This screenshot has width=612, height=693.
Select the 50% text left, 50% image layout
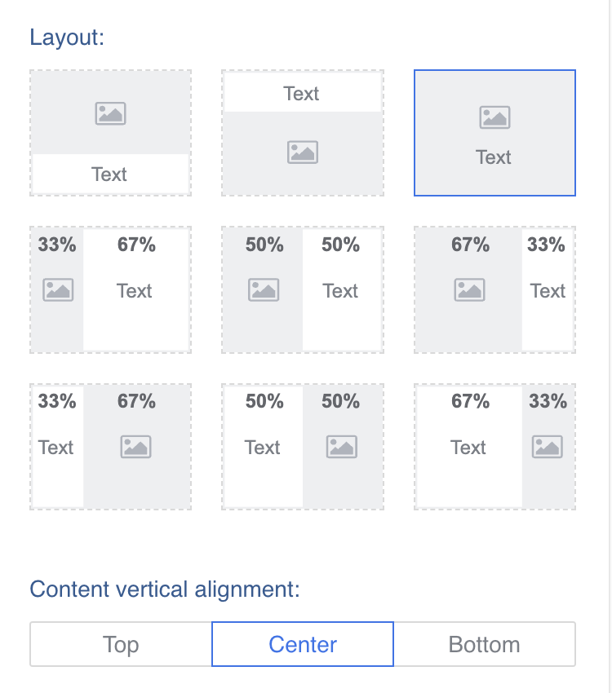(303, 447)
